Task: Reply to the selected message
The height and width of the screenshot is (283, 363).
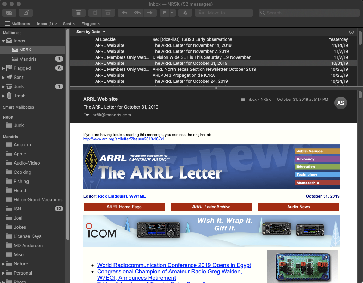Action: (124, 13)
